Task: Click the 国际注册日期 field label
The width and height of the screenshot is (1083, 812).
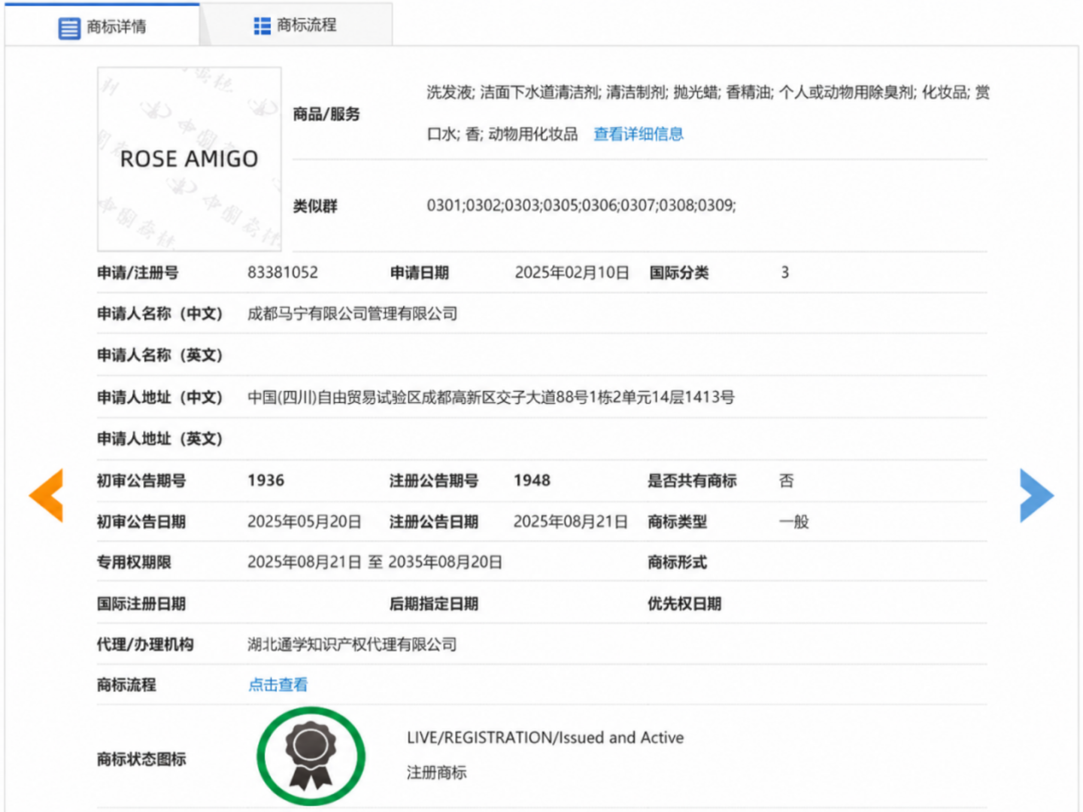Action: point(141,604)
